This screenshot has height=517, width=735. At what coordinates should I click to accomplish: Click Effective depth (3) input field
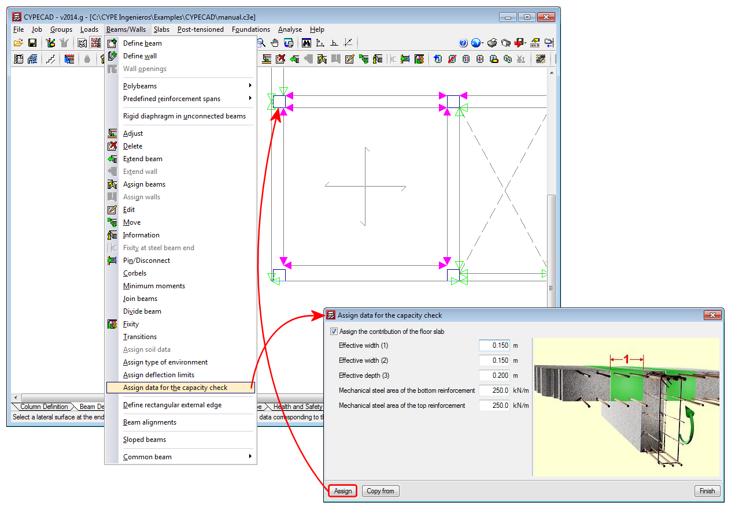[494, 375]
